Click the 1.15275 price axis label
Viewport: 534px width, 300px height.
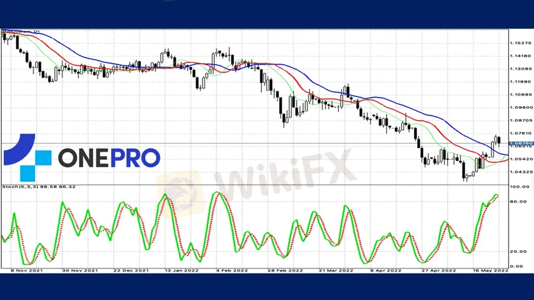coord(522,43)
